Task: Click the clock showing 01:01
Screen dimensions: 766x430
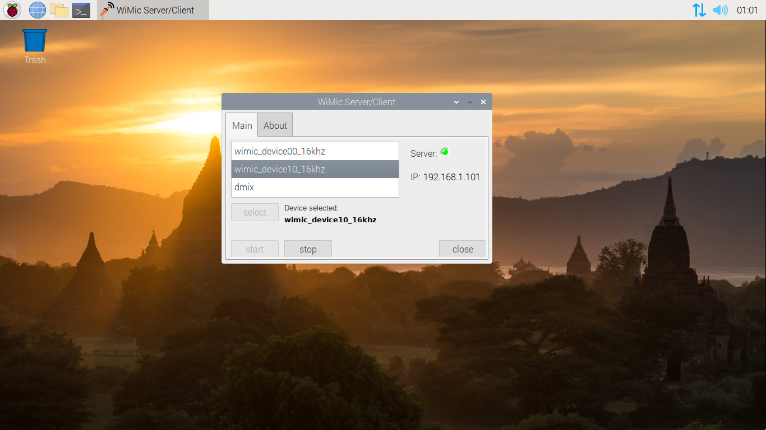Action: [x=747, y=10]
